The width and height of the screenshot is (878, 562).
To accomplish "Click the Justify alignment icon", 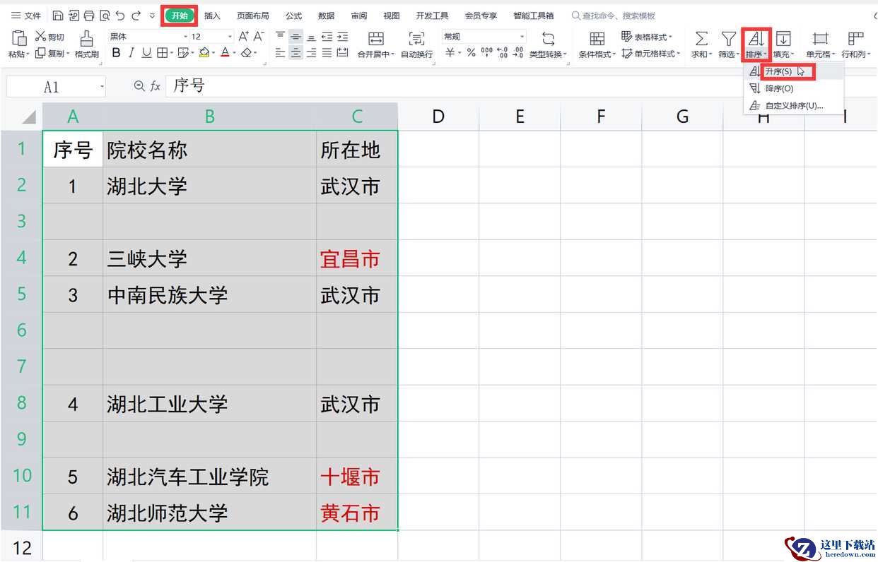I will pyautogui.click(x=327, y=53).
